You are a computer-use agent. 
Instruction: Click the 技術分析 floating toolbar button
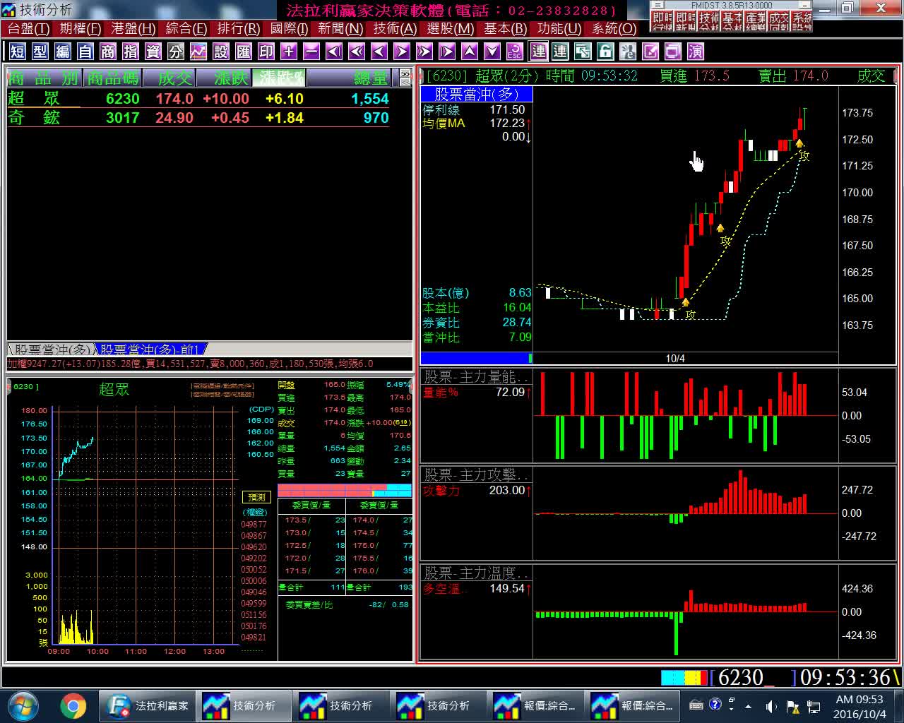709,21
